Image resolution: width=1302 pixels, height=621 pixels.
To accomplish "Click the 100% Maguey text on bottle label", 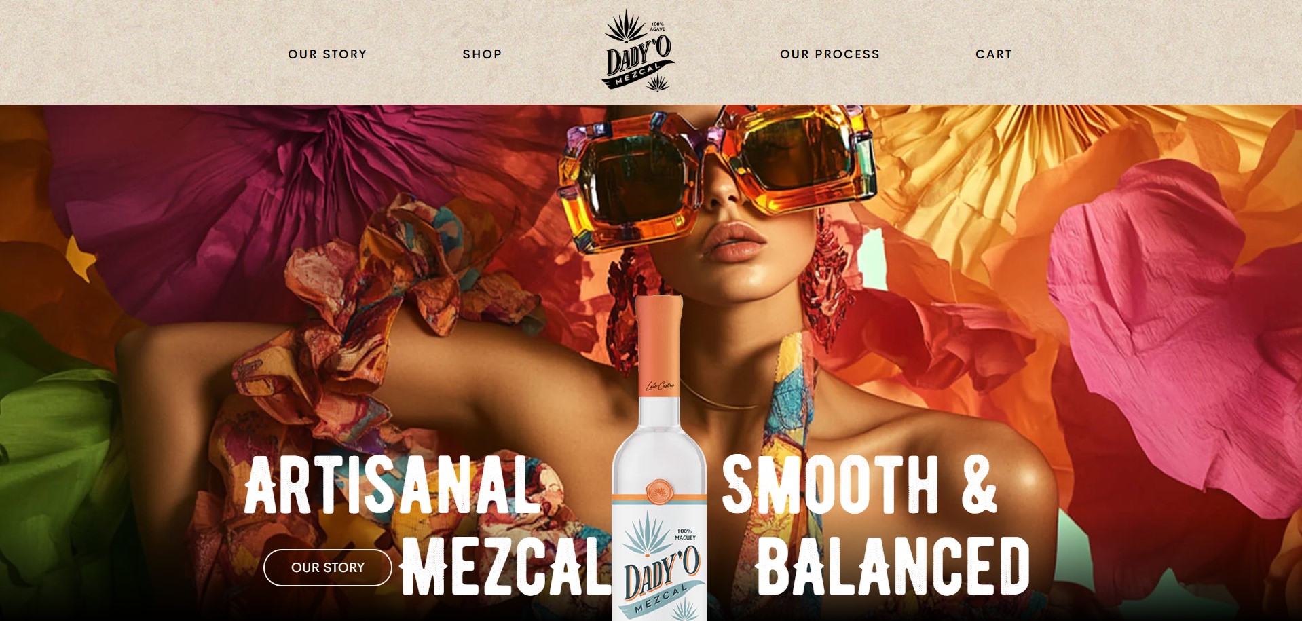I will point(685,535).
